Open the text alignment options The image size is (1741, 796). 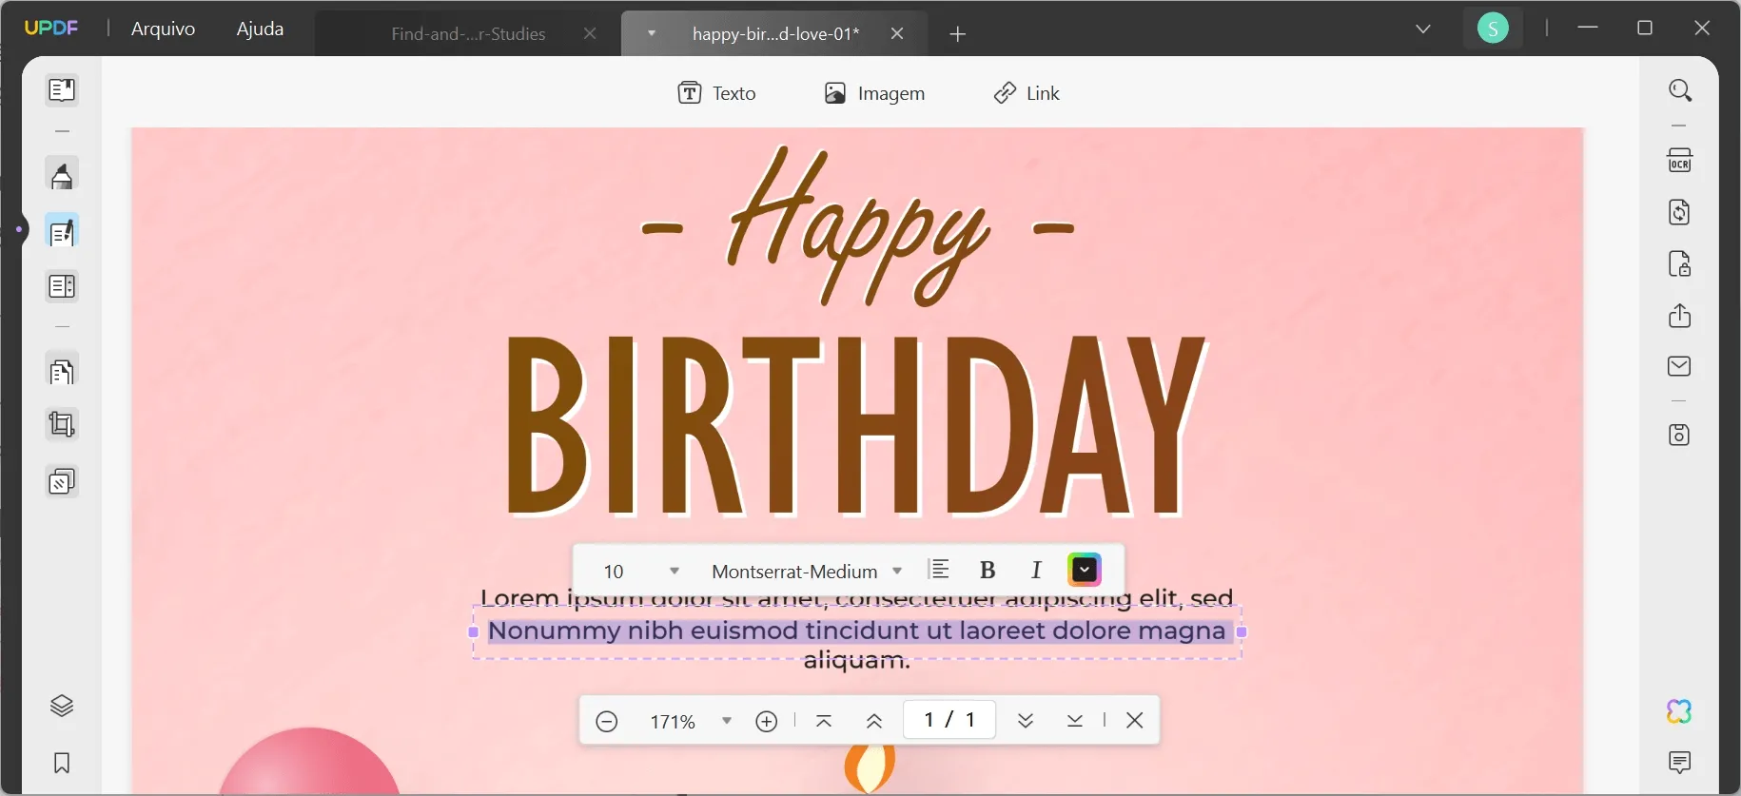939,570
